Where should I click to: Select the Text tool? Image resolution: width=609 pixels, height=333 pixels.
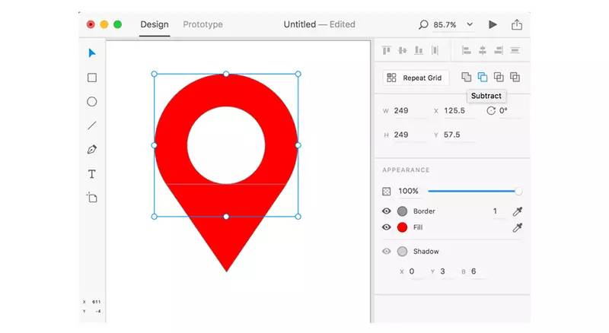tap(92, 174)
